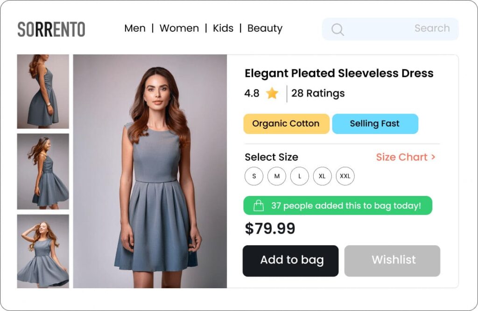Go to the Women category

pos(179,28)
